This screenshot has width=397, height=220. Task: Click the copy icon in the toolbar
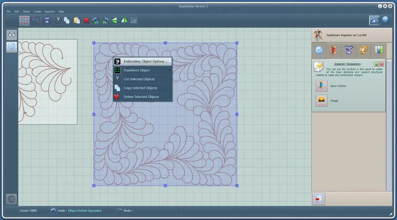pos(67,20)
